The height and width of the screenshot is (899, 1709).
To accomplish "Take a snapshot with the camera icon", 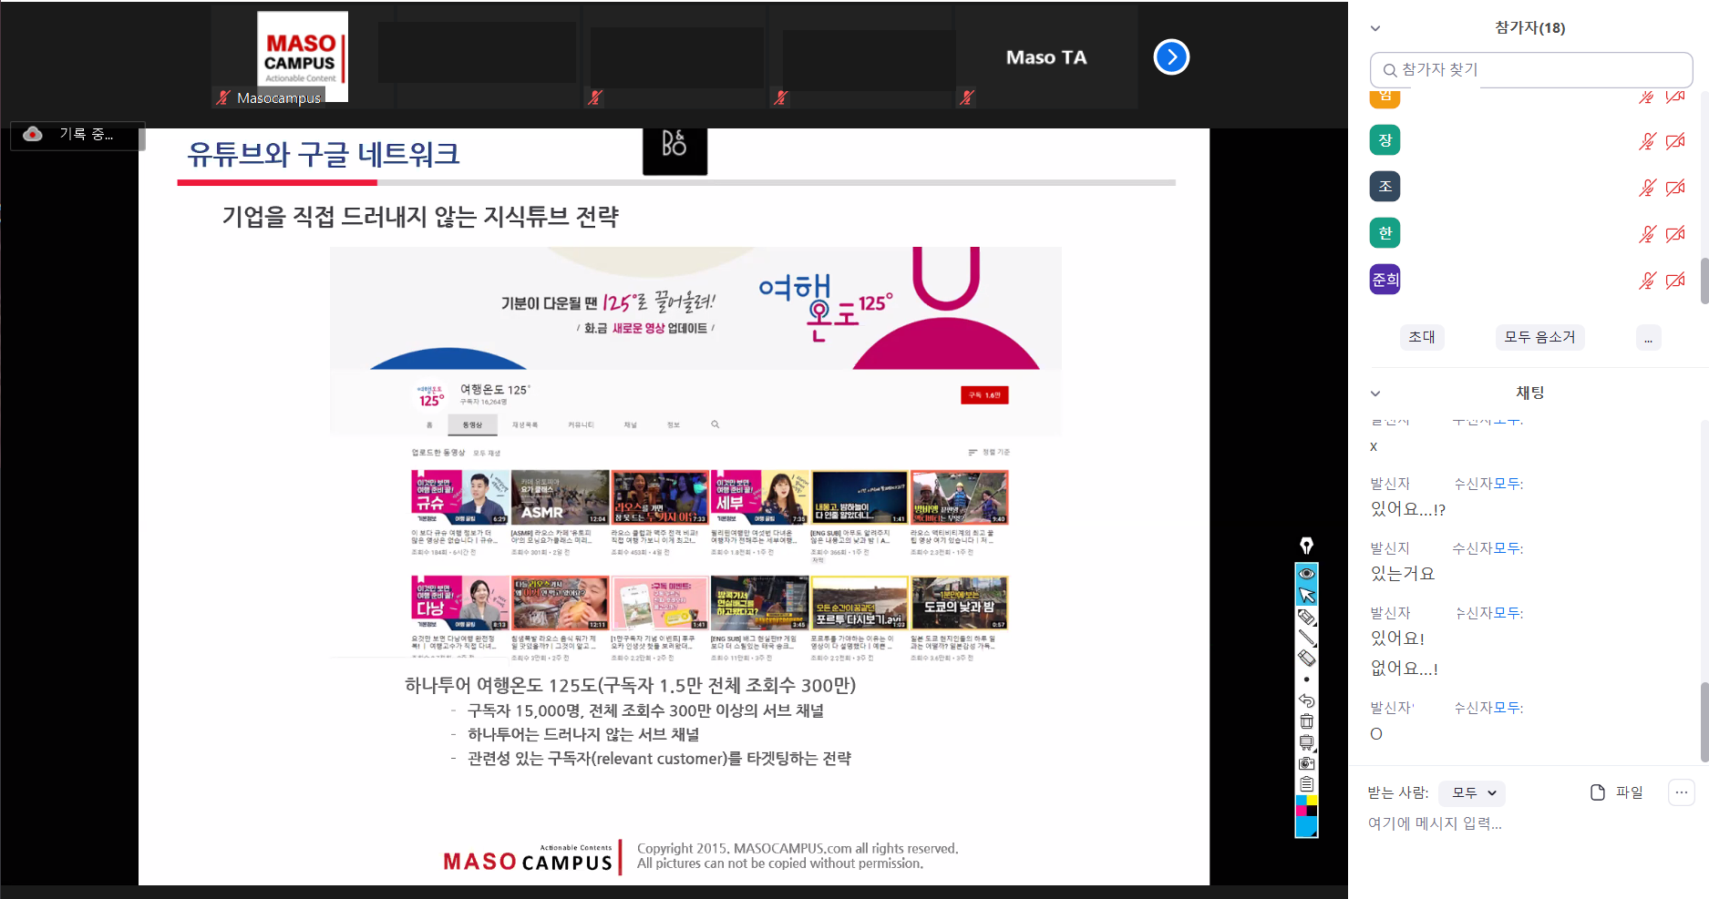I will (1306, 763).
